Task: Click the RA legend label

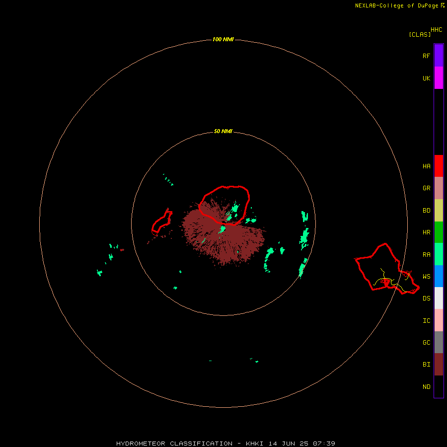Action: pos(426,255)
